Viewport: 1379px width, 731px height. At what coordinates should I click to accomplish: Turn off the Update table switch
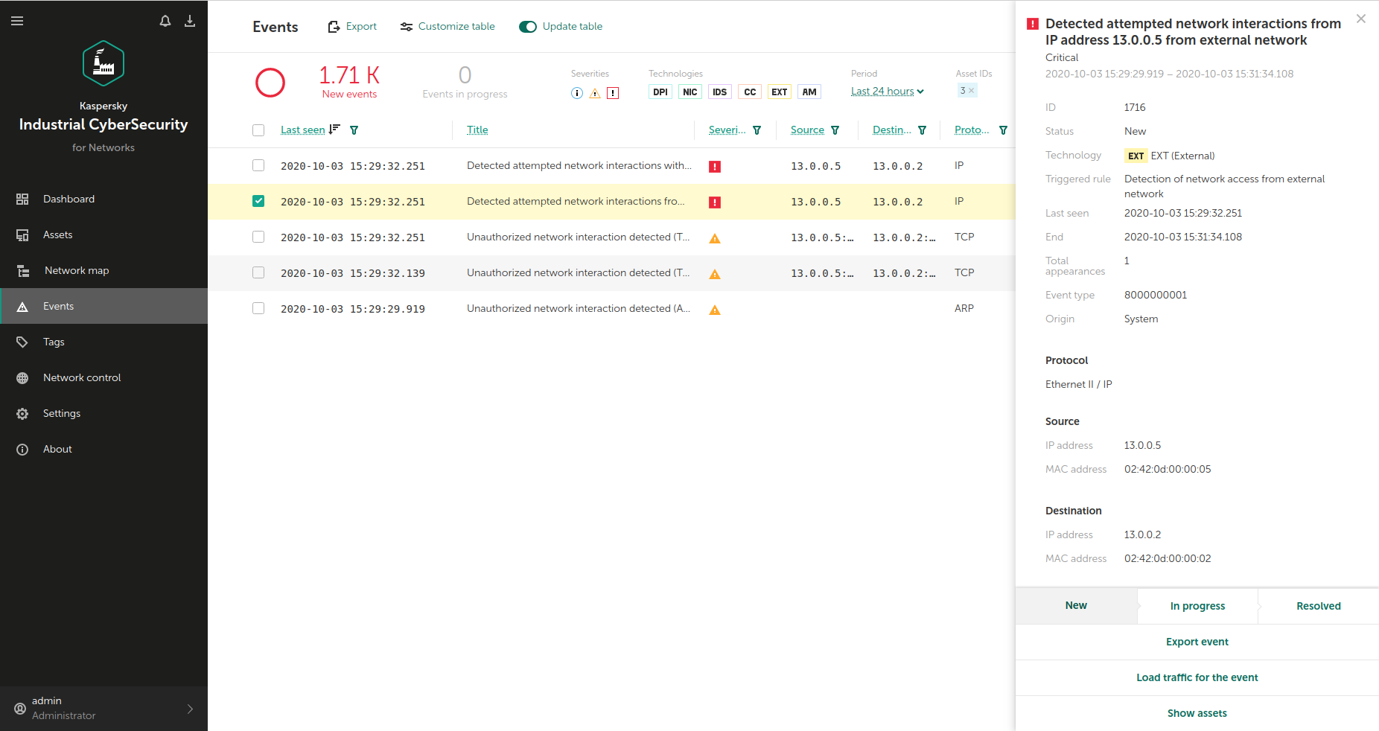pos(528,27)
